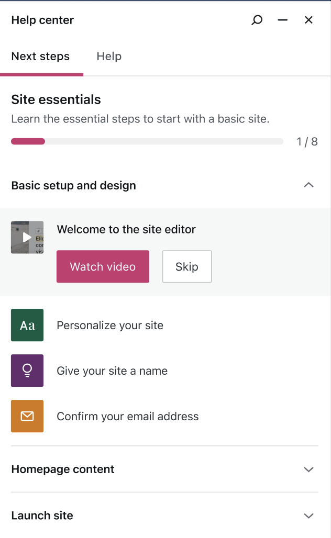
Task: Click the purple lightbulb icon
Action: [x=27, y=371]
